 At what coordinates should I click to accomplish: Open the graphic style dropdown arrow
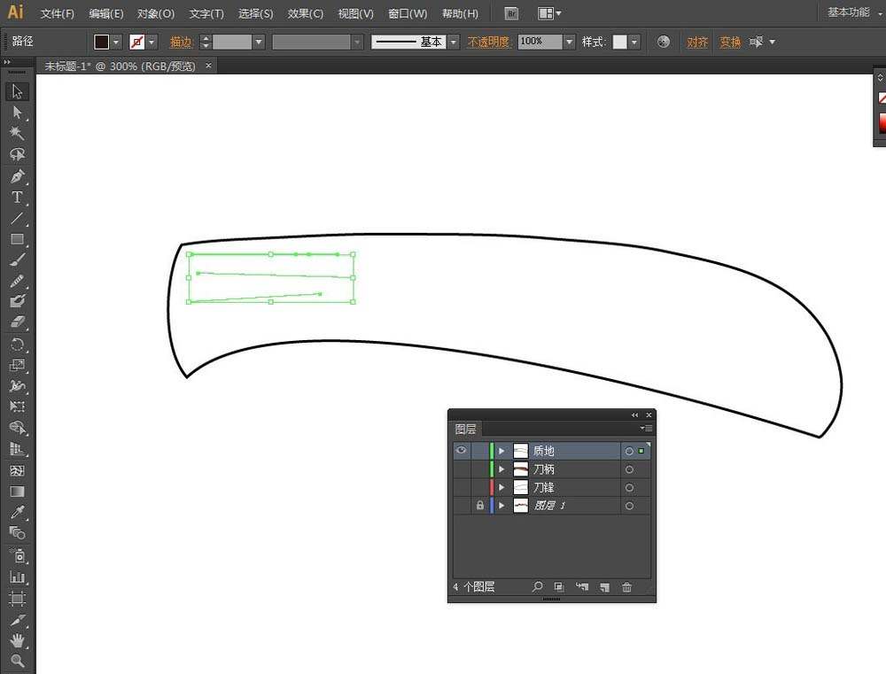point(634,42)
